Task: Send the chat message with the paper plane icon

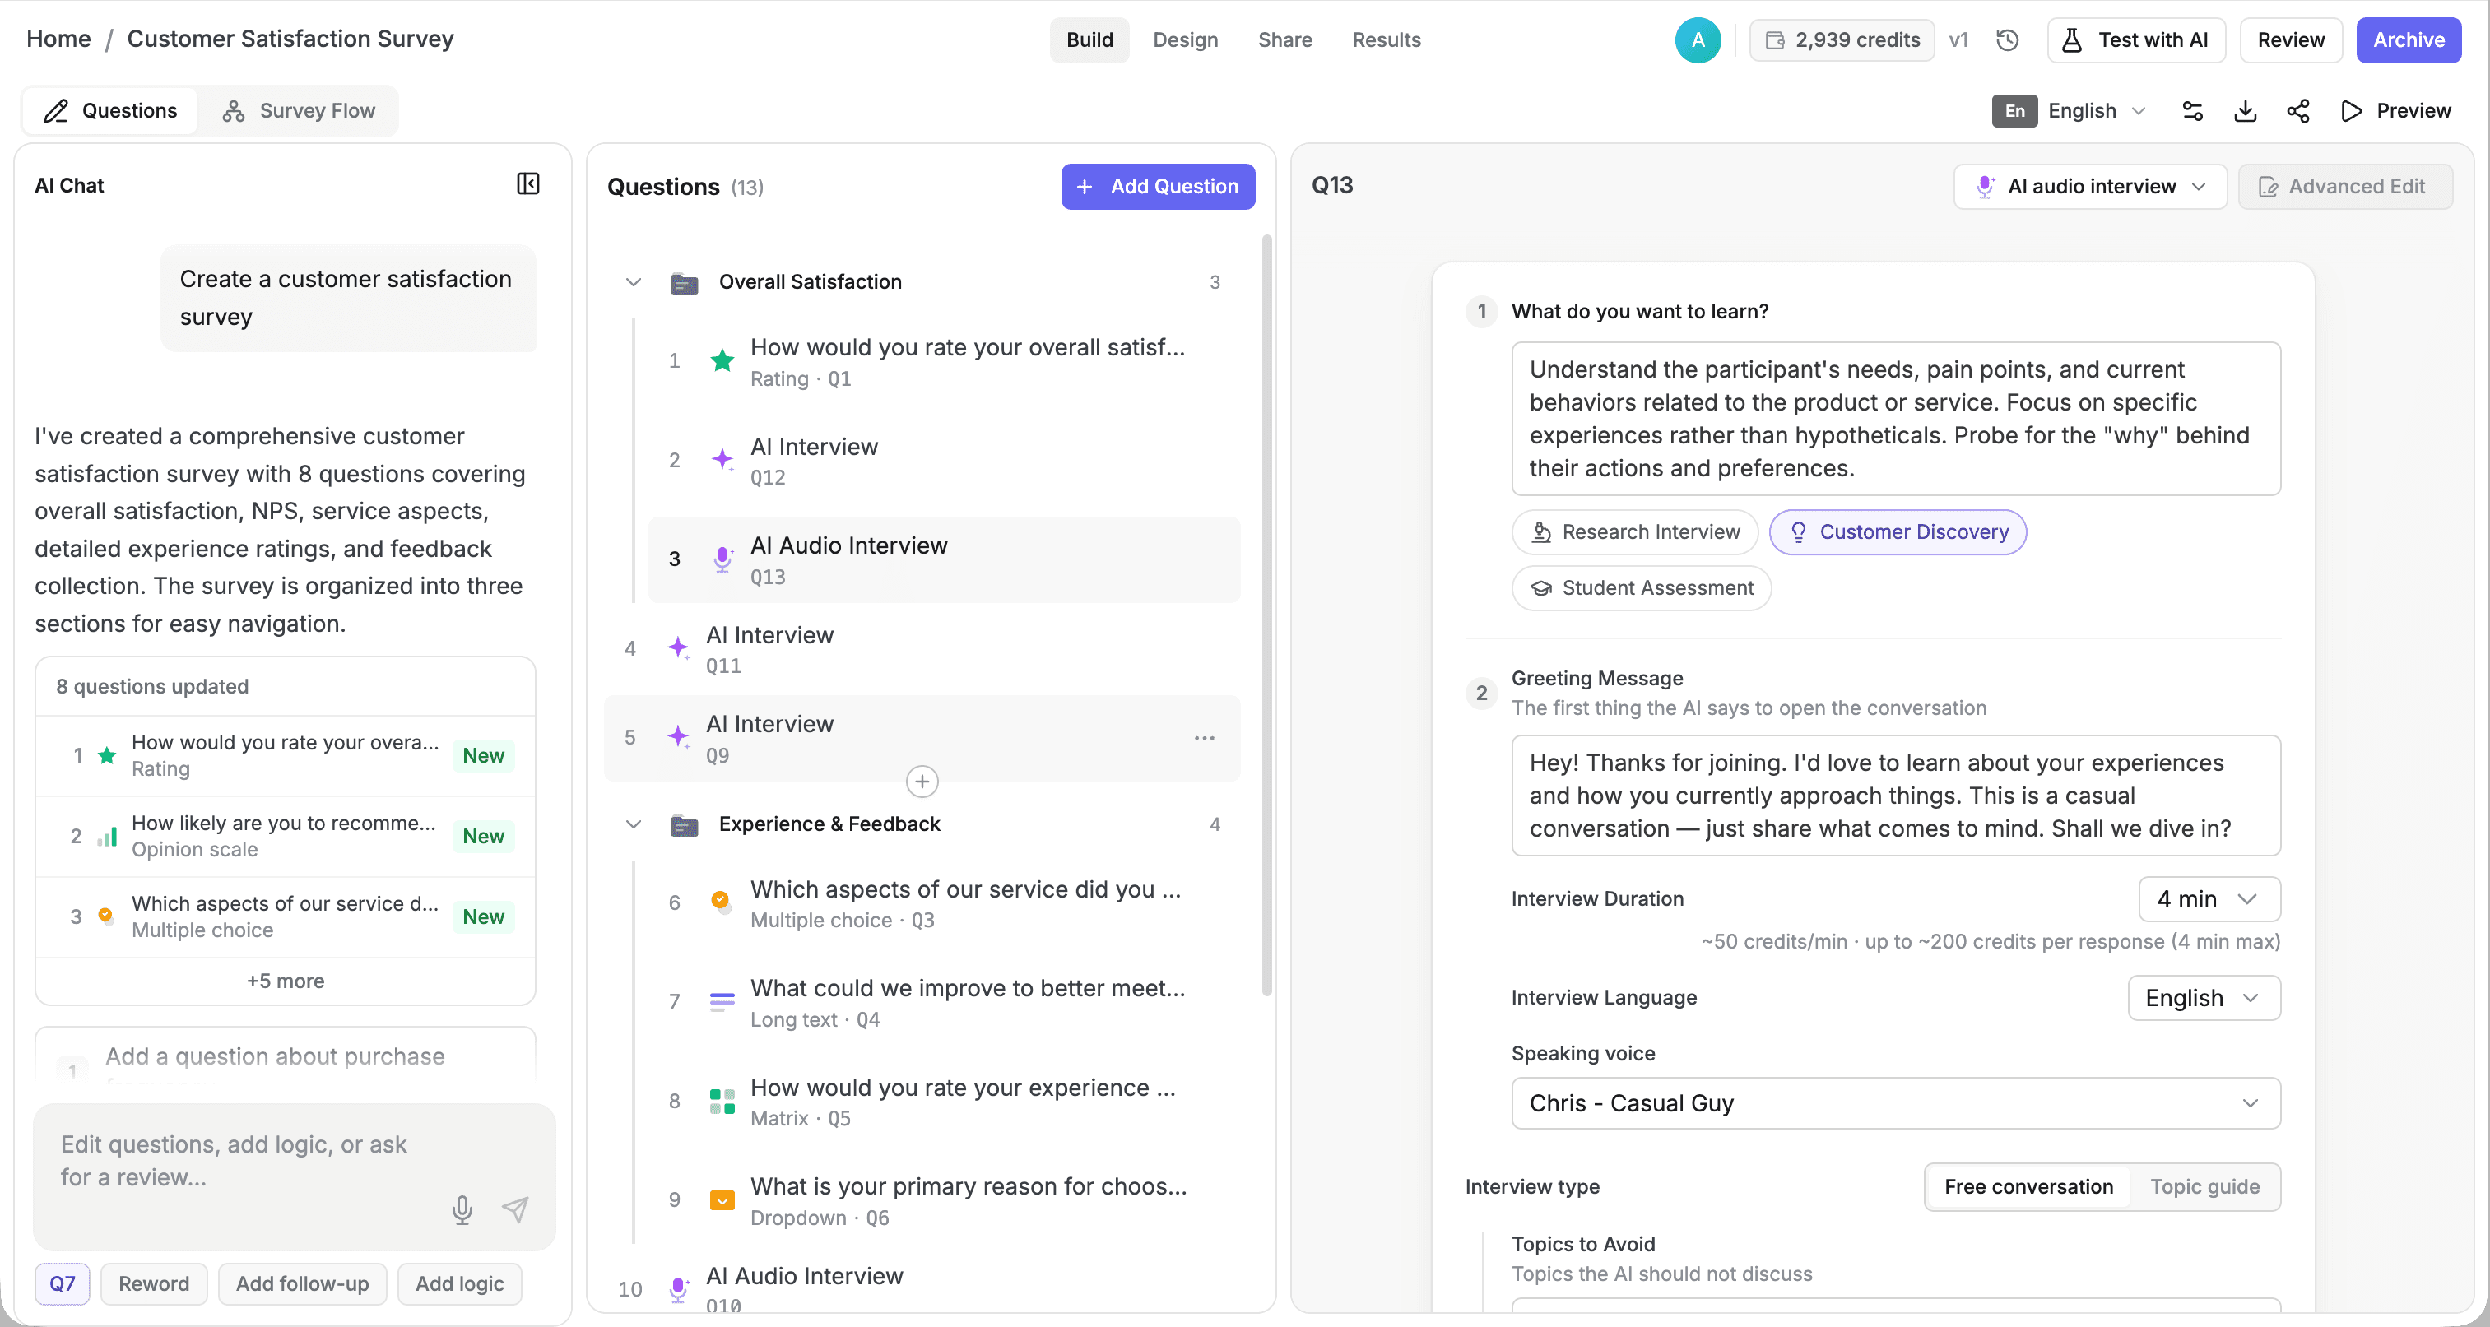Action: pos(515,1210)
